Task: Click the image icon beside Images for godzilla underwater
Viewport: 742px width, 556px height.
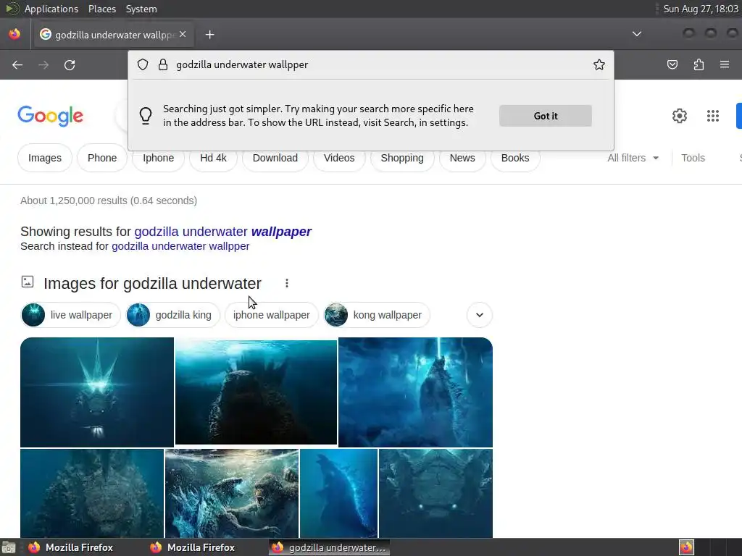Action: 28,282
